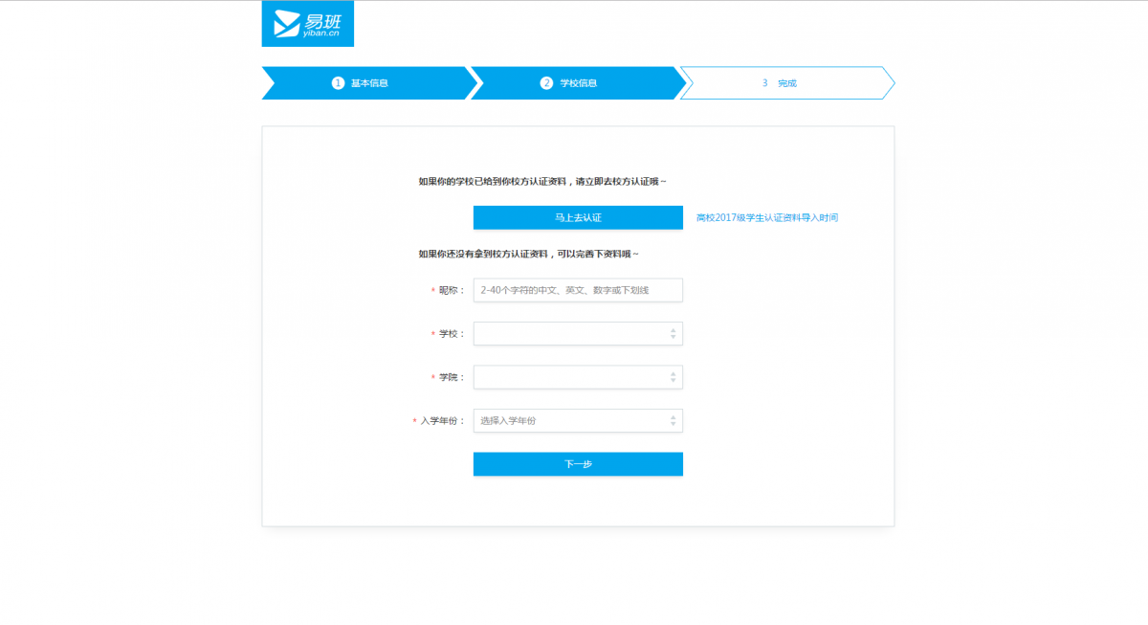The height and width of the screenshot is (625, 1148).
Task: Open 高校2017级学生认证资料导入时间 link
Action: click(x=767, y=218)
